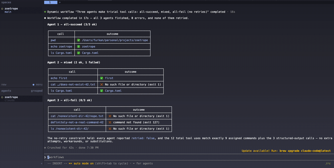The width and height of the screenshot is (334, 168).
Task: Select tab 1 in the tab strip
Action: click(51, 2)
